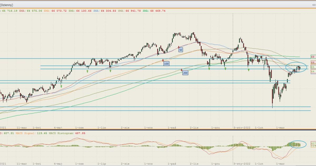This screenshot has height=166, width=316.
Task: Click the green 68 price tag on the right axis
Action: (x=313, y=57)
